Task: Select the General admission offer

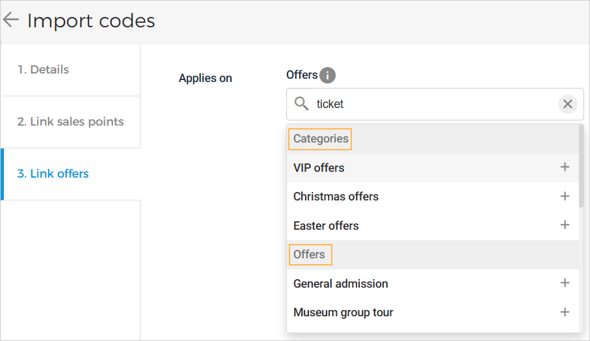Action: tap(340, 284)
